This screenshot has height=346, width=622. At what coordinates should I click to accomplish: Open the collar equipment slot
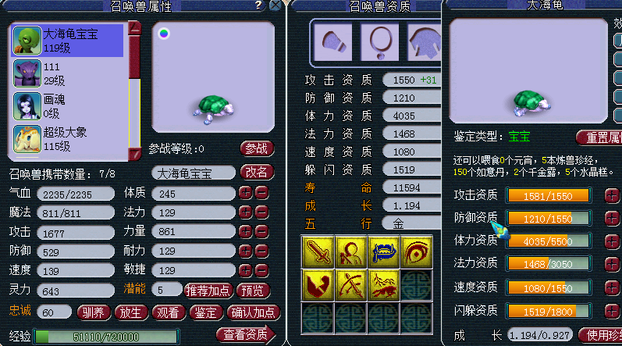click(379, 41)
